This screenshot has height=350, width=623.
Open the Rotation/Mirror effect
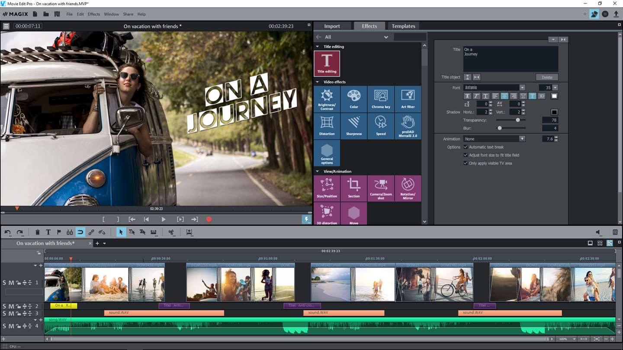tap(408, 188)
